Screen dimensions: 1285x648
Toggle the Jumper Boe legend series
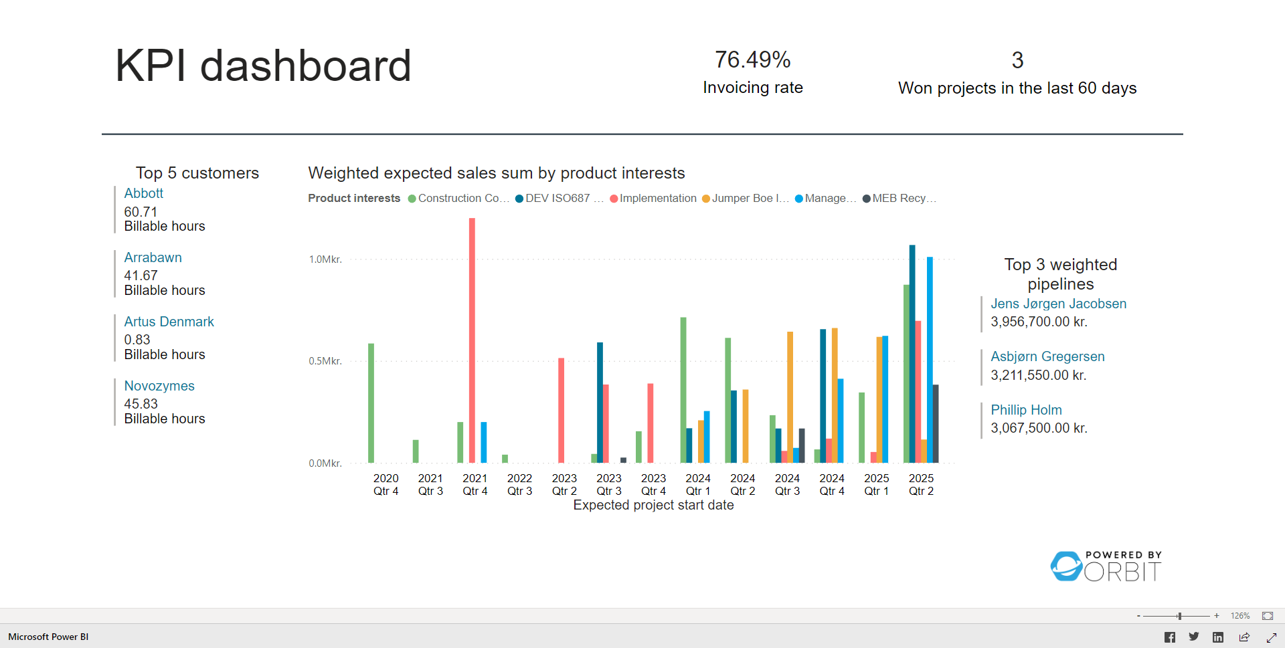746,198
